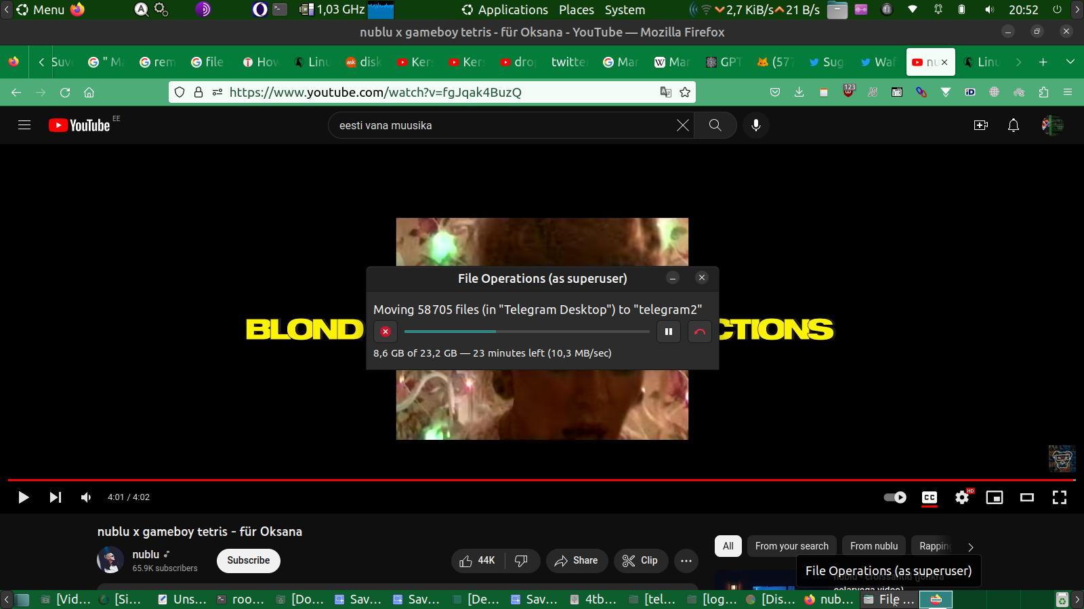Viewport: 1084px width, 609px height.
Task: Select the 'From your search' chip
Action: [x=792, y=546]
